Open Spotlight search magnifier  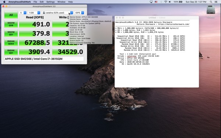coord(211,2)
